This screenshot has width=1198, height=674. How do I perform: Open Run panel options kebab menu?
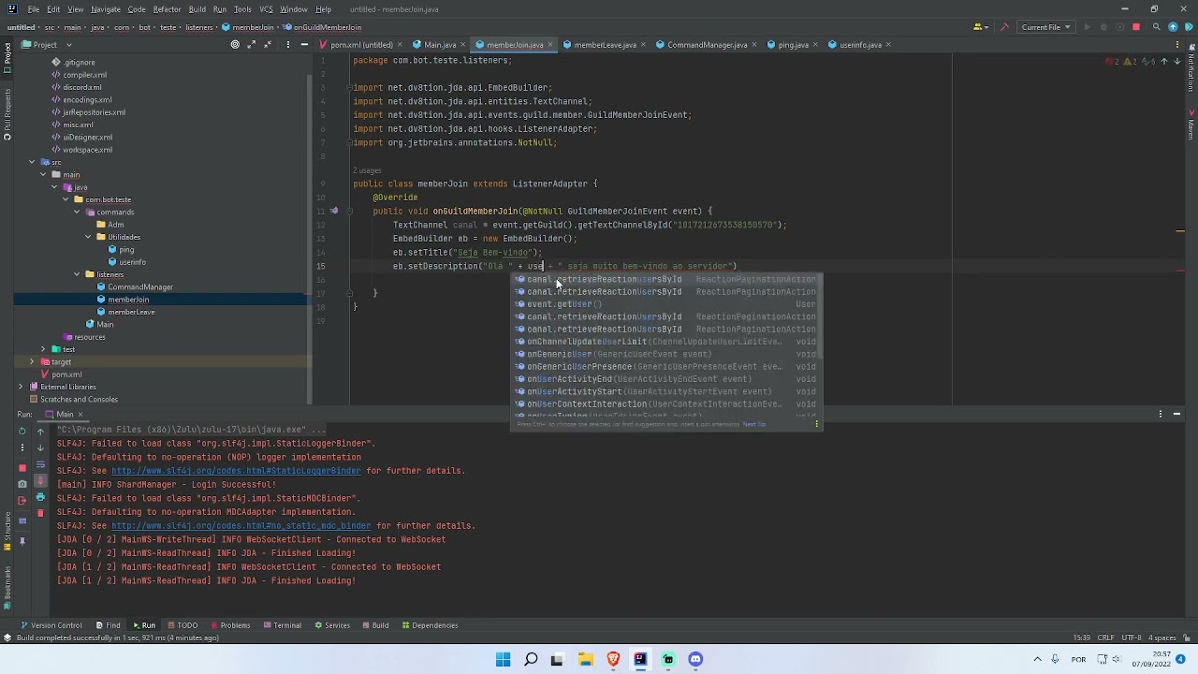[x=1161, y=414]
